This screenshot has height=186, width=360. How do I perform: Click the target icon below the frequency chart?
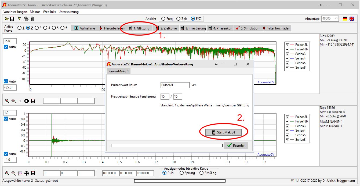pos(26,101)
